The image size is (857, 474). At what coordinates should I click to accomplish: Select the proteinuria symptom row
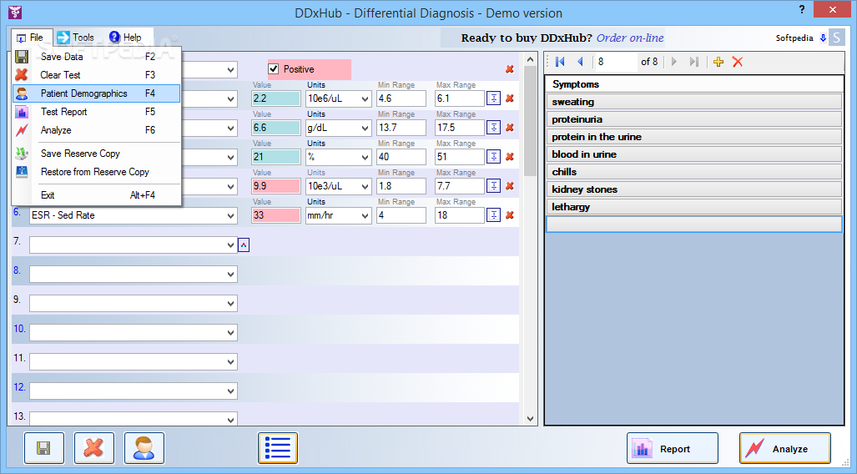click(x=694, y=119)
